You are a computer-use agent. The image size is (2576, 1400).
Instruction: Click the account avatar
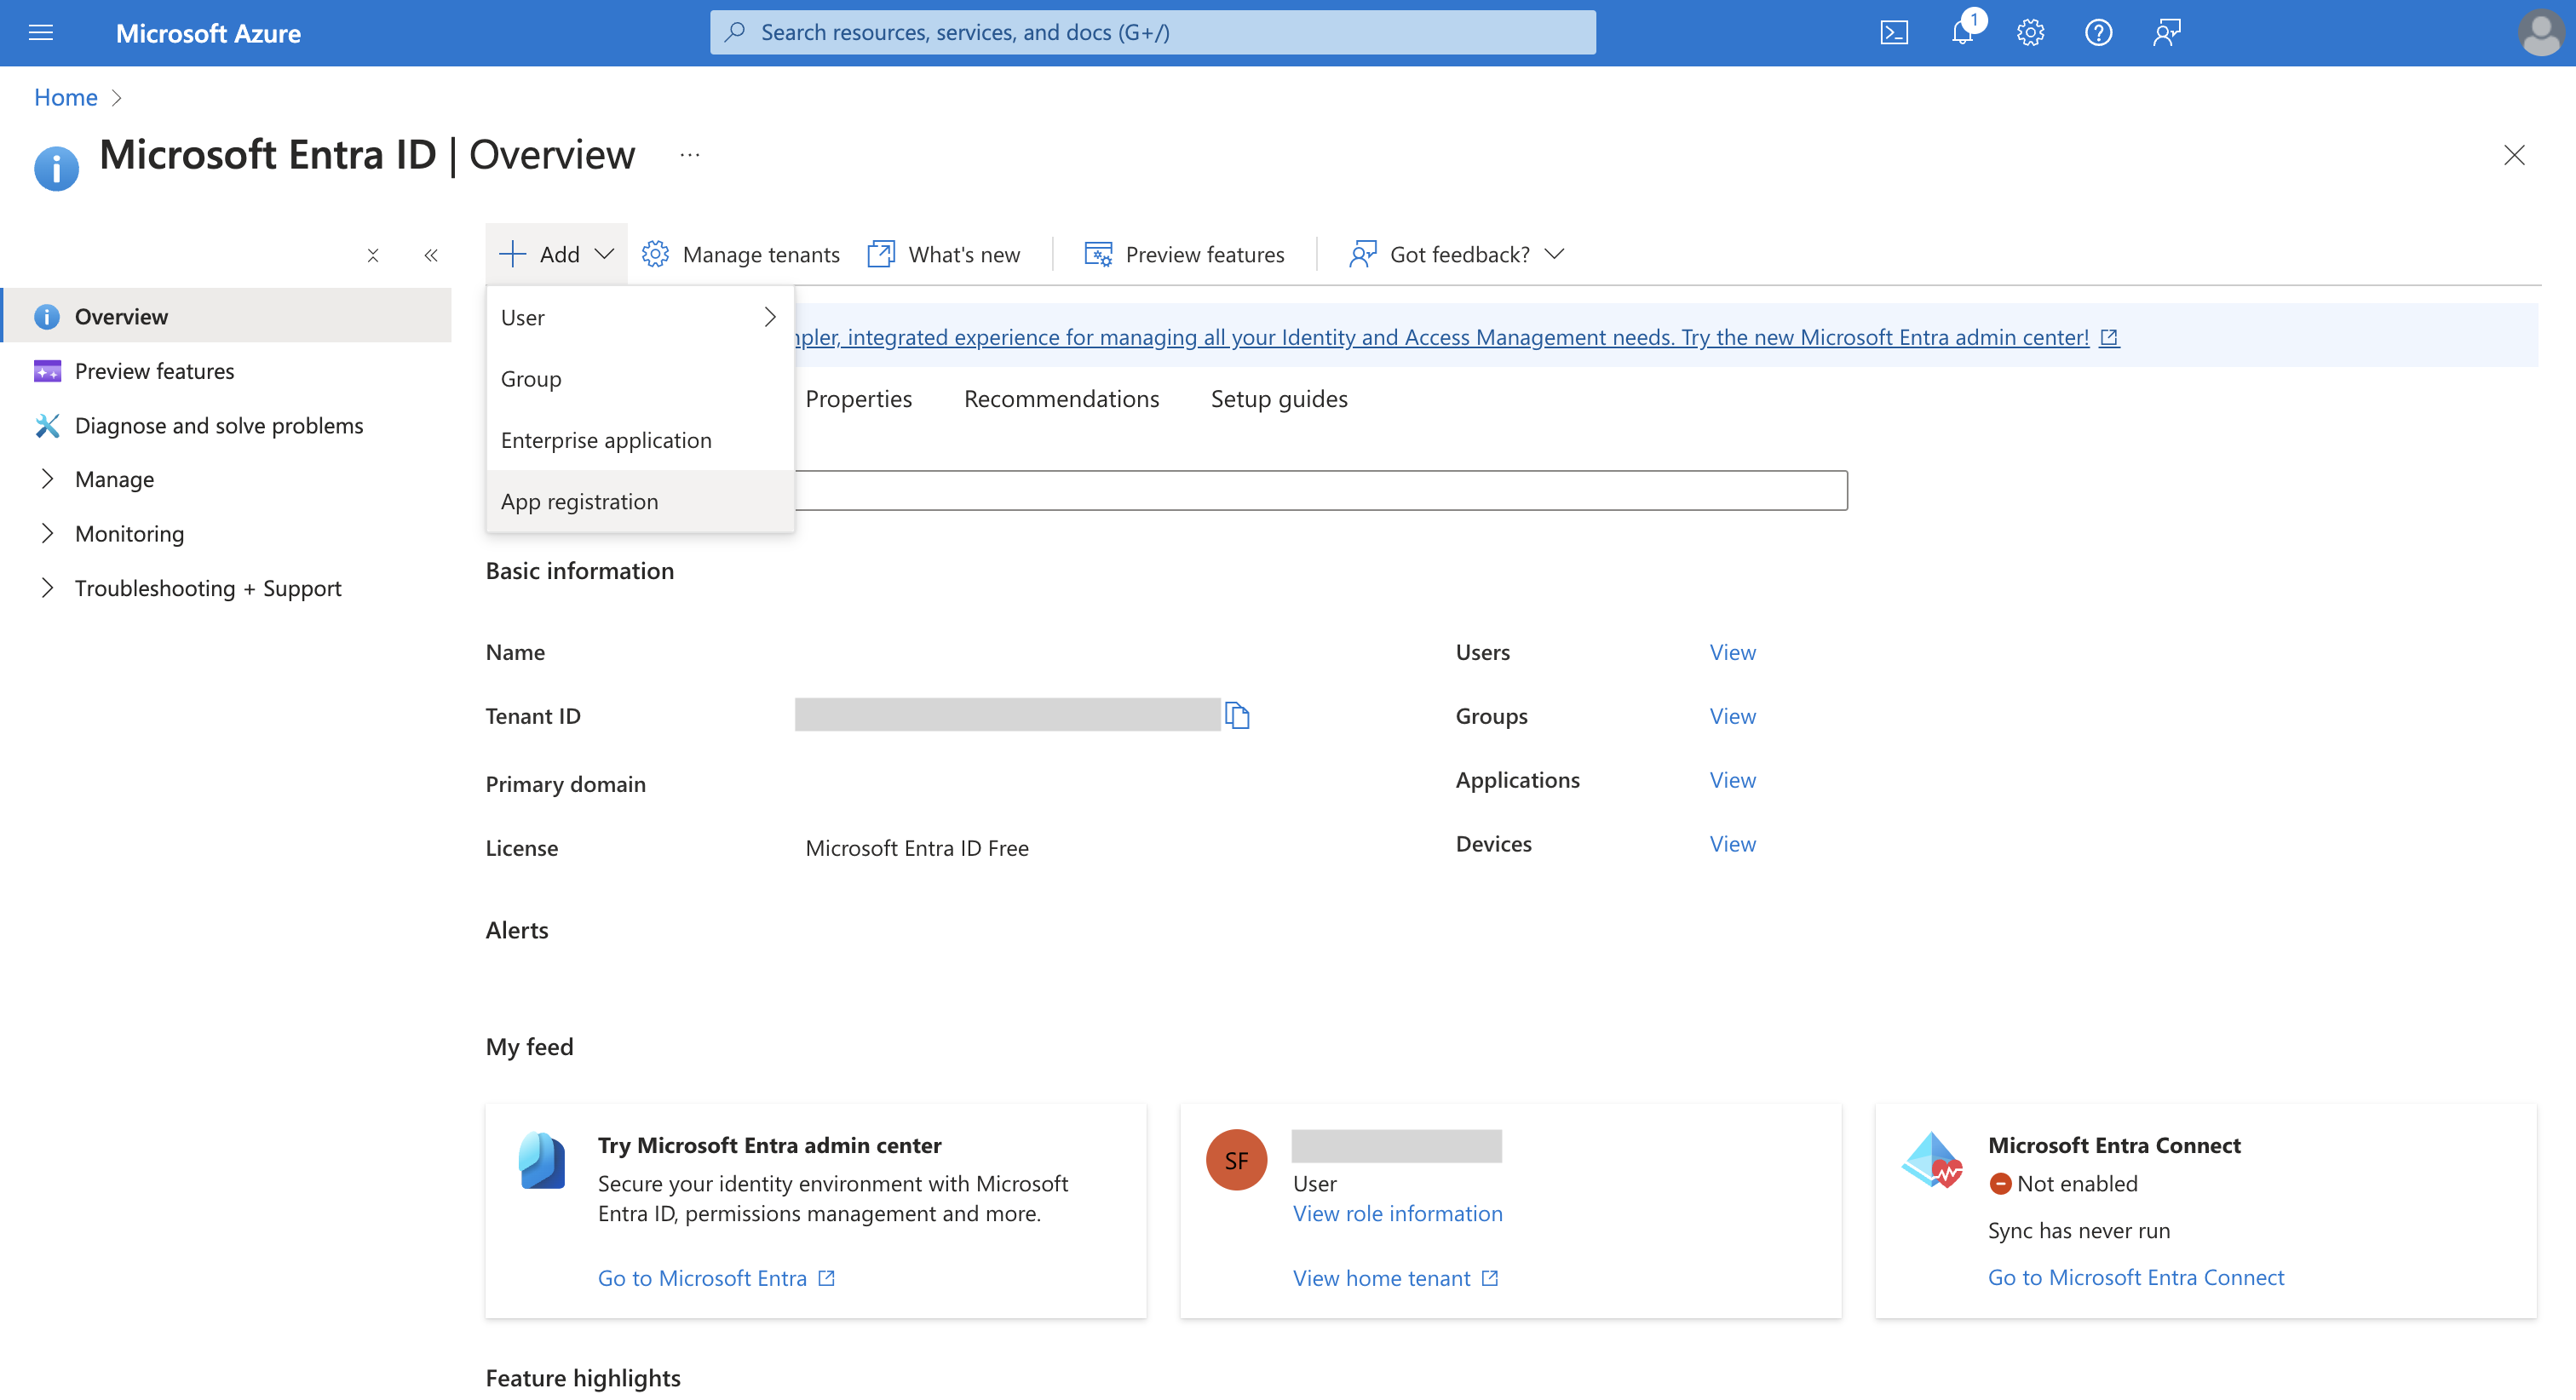[2541, 32]
